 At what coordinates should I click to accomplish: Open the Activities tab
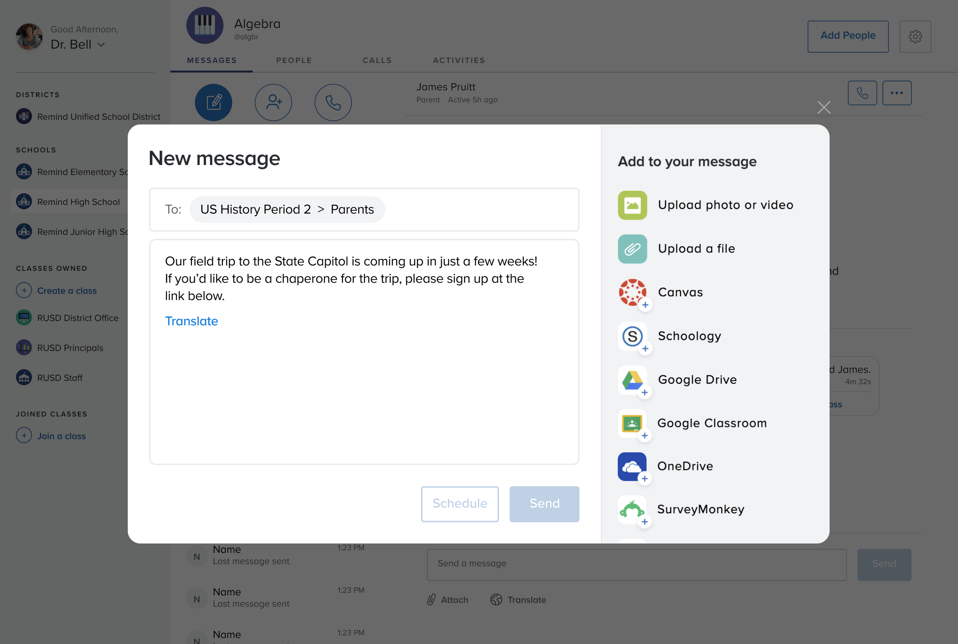point(459,60)
